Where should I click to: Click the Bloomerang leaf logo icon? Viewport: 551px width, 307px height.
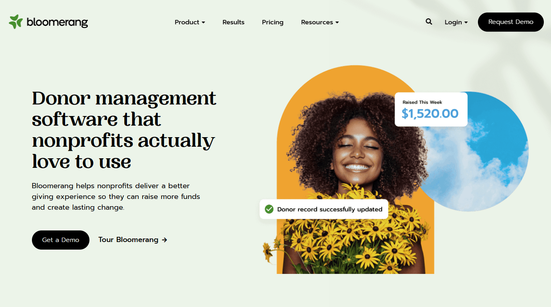(16, 22)
